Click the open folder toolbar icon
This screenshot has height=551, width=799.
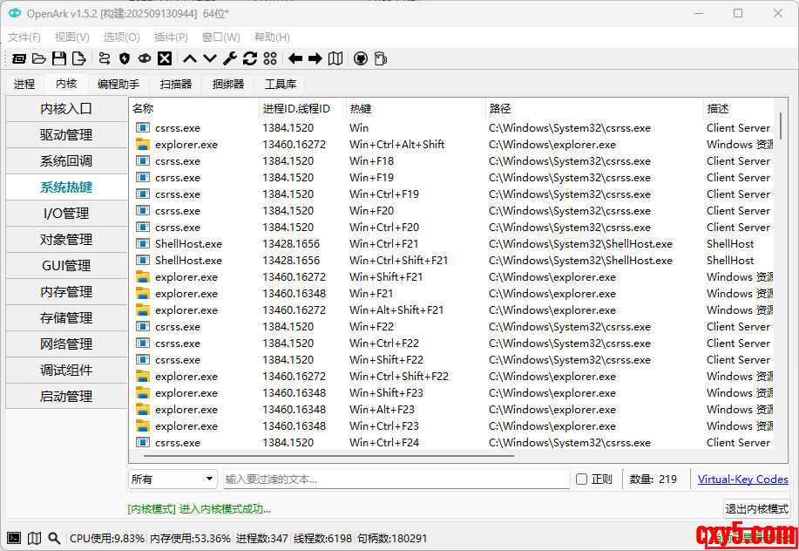39,58
